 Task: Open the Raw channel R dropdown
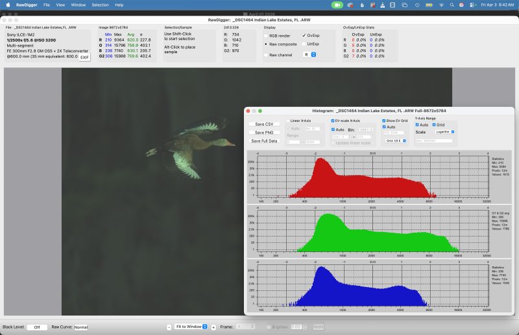pyautogui.click(x=309, y=55)
